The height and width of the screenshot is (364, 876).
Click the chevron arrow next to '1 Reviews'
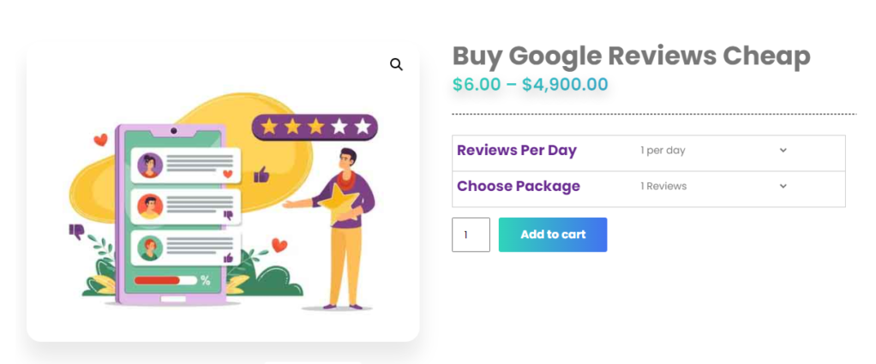coord(783,186)
